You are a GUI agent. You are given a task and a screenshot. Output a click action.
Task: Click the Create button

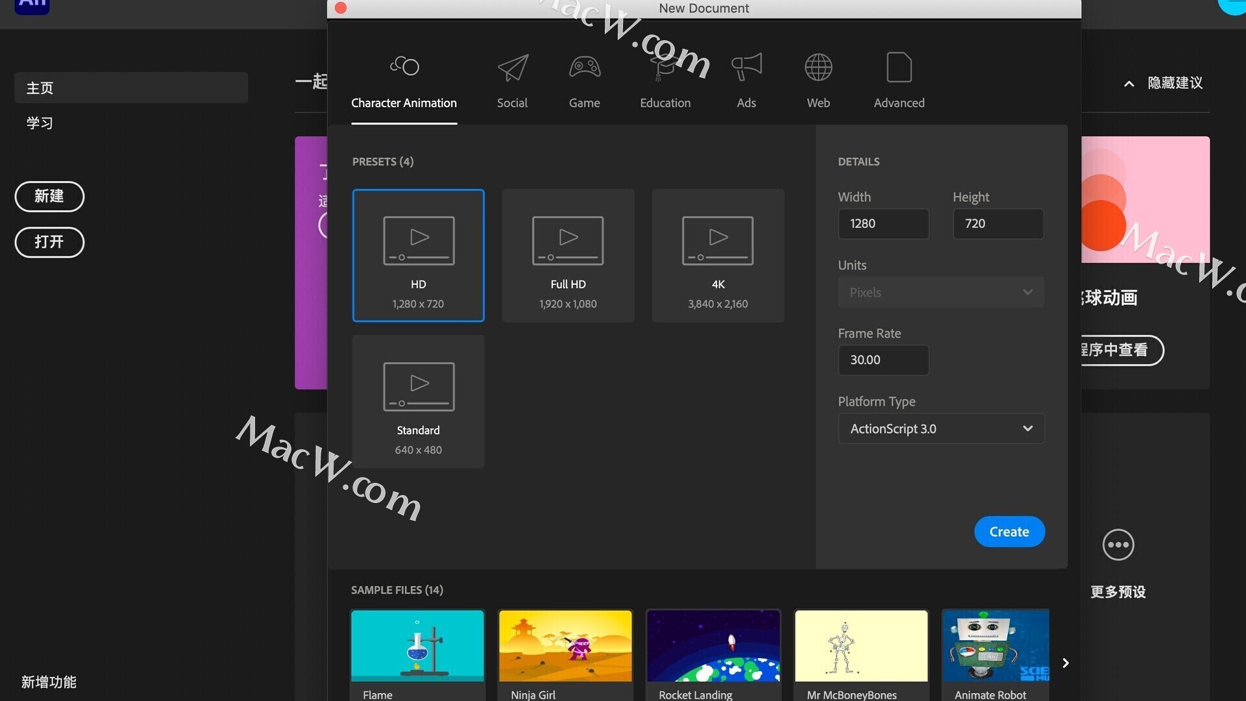point(1009,532)
